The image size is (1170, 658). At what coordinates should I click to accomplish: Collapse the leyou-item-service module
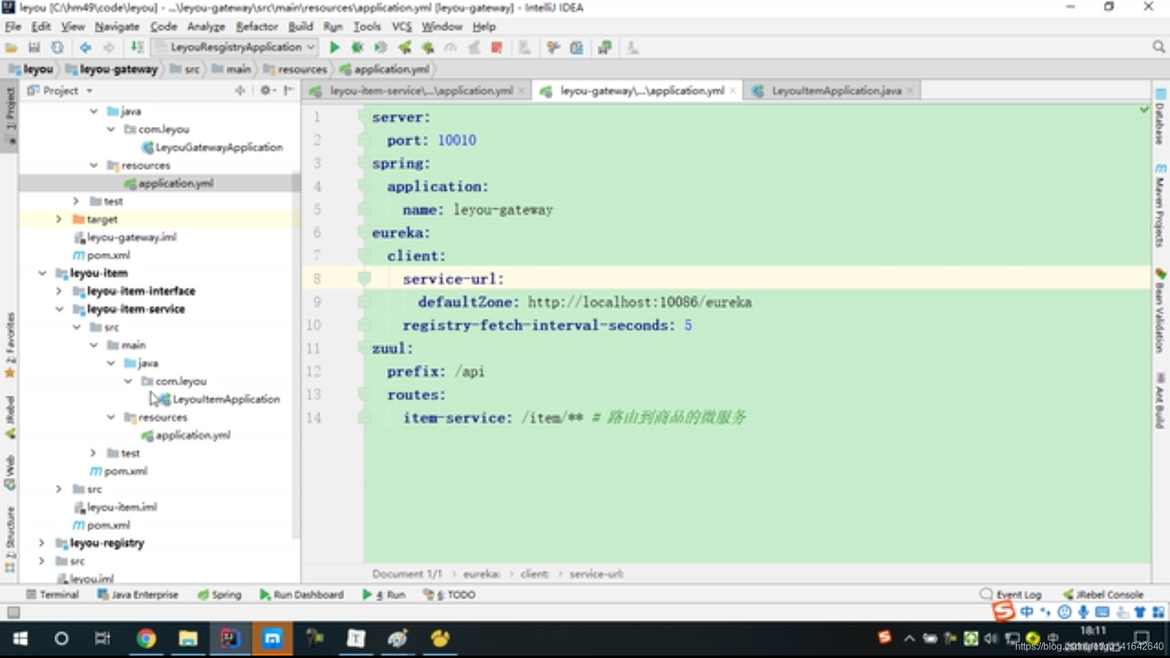point(59,309)
